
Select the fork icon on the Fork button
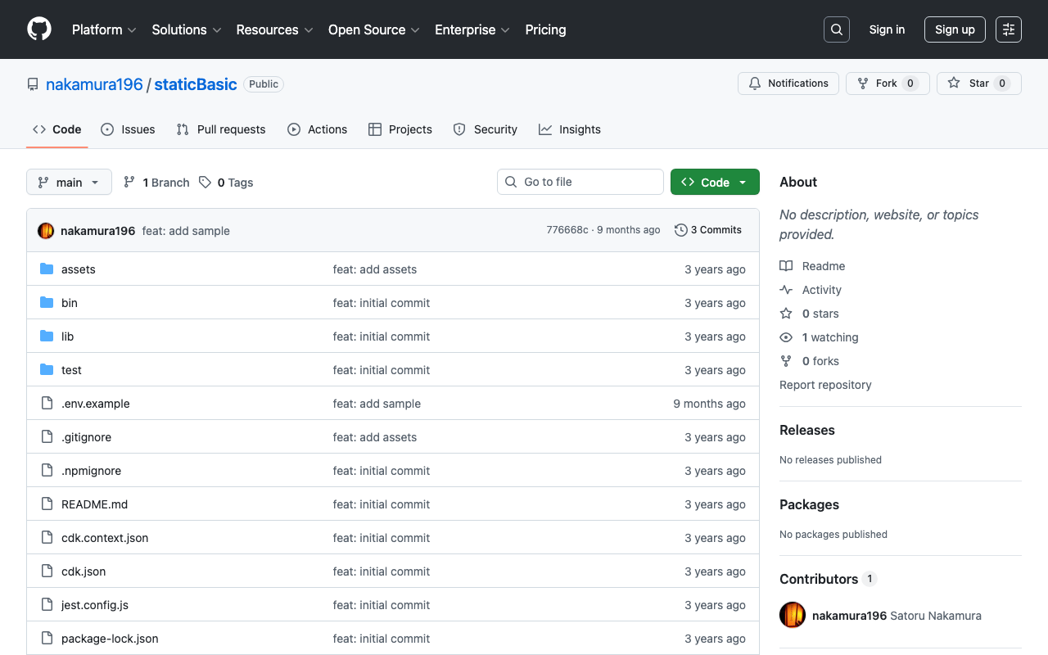pyautogui.click(x=861, y=83)
